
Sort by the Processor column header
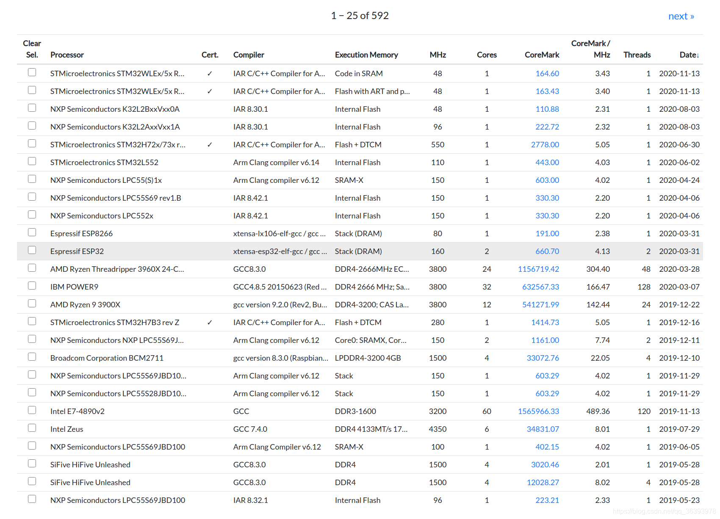67,55
